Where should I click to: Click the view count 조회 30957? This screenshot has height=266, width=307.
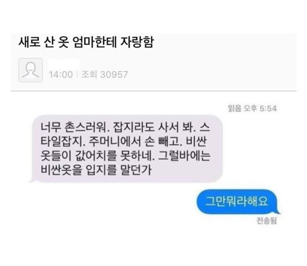coord(105,74)
